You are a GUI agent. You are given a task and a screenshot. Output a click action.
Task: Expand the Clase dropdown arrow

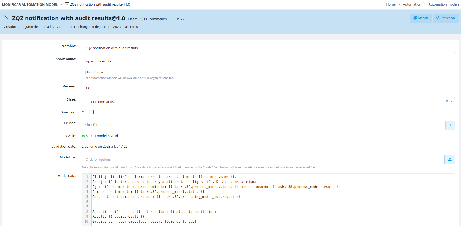coord(451,101)
